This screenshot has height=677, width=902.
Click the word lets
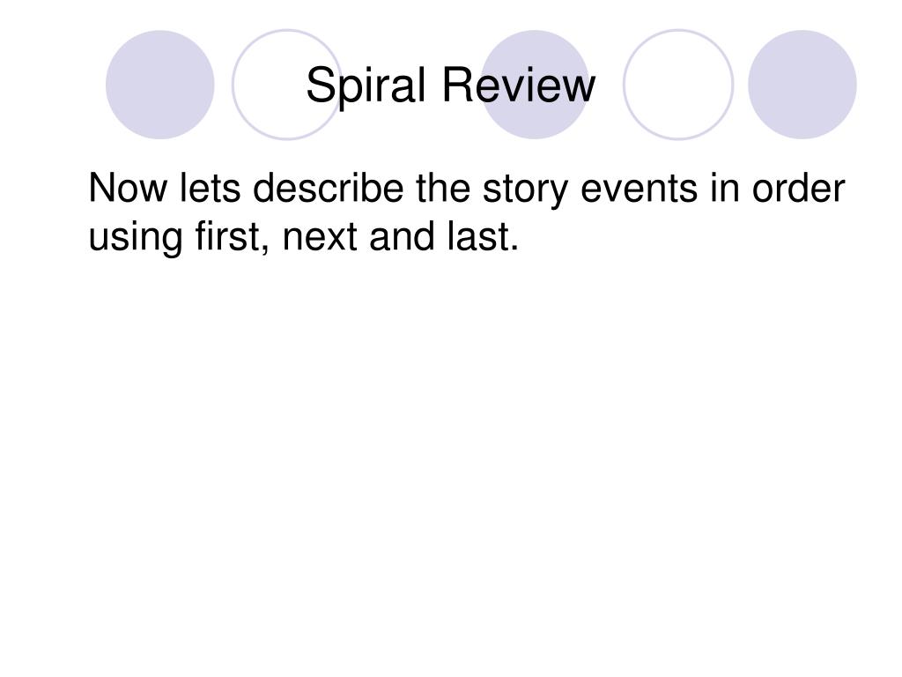[x=210, y=188]
